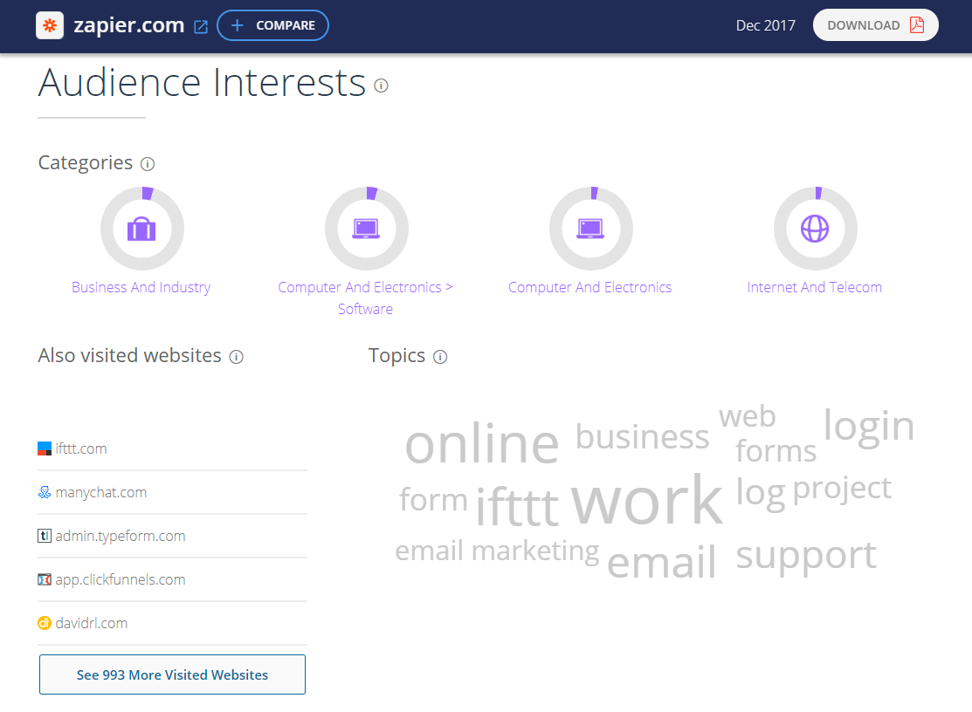Click the Also visited websites info icon

tap(236, 357)
